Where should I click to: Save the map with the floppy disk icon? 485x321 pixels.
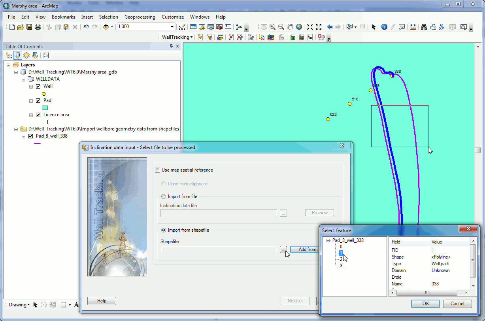(29, 27)
